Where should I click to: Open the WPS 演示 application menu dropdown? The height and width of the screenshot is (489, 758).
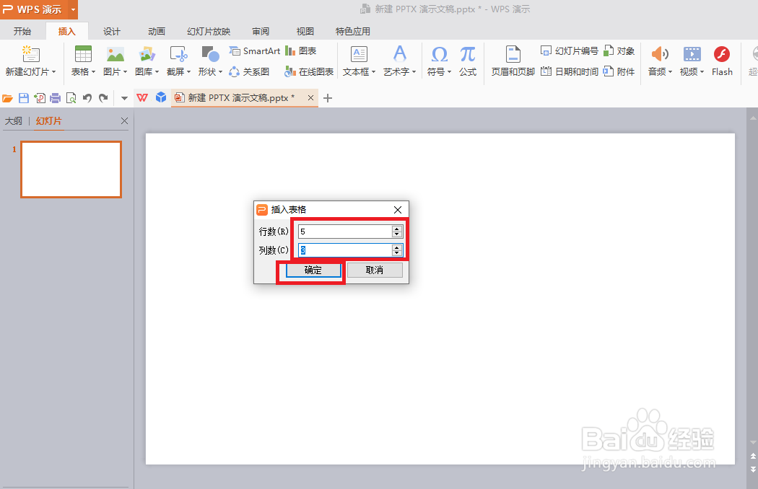pyautogui.click(x=73, y=9)
